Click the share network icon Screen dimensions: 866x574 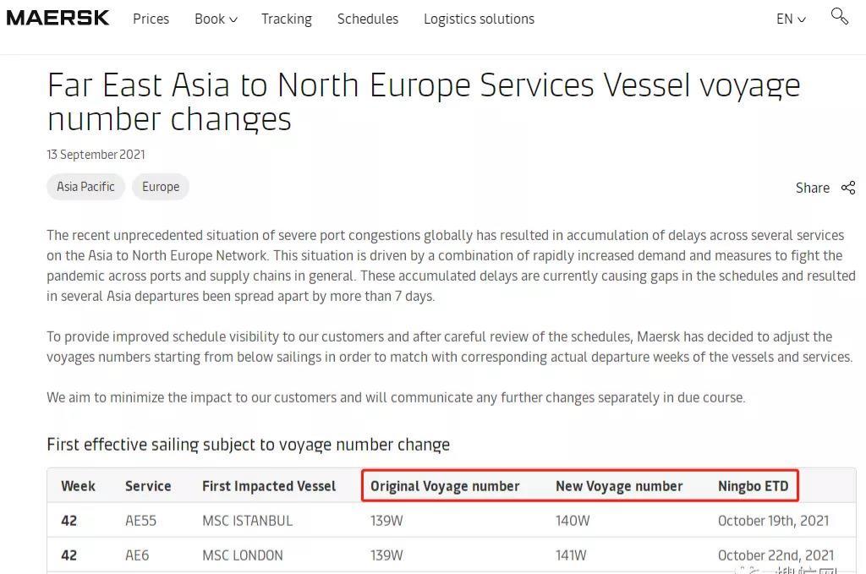click(x=848, y=188)
